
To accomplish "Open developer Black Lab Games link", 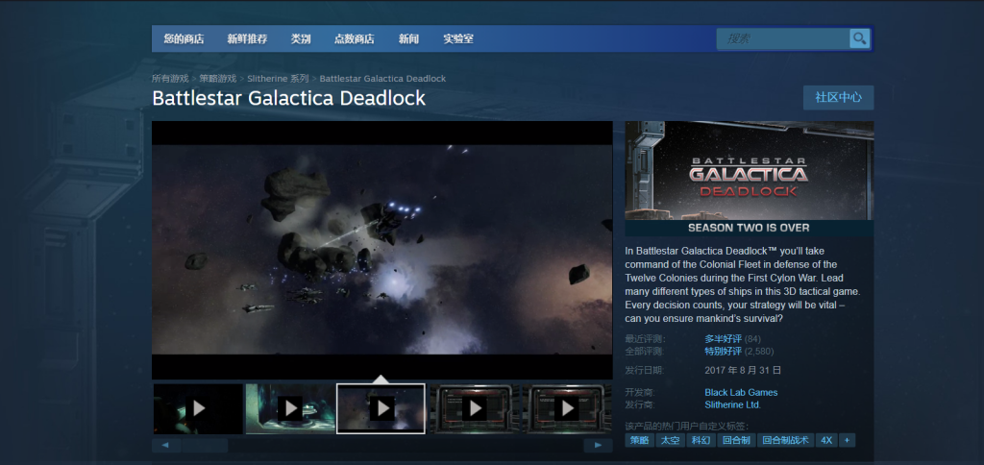I will [741, 392].
